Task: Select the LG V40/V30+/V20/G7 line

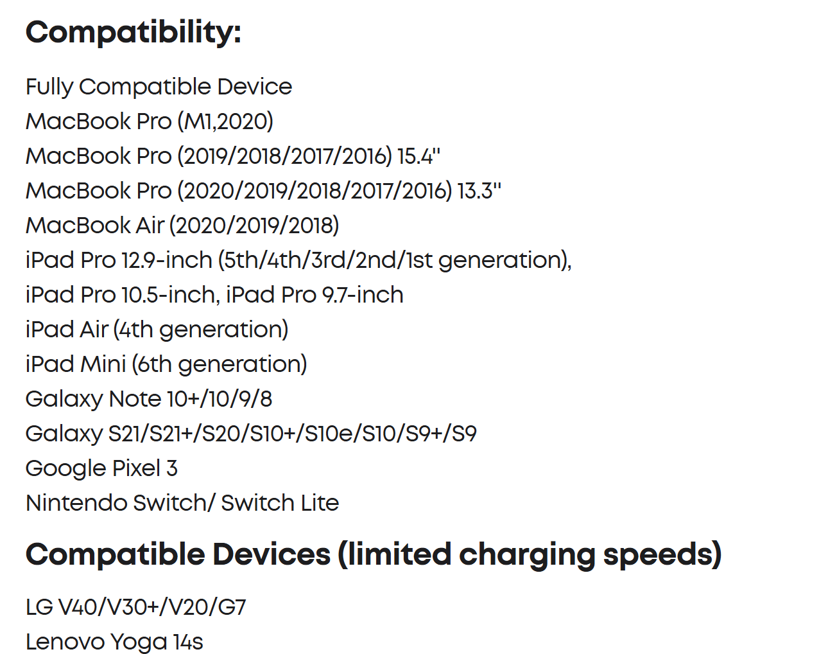Action: [135, 607]
